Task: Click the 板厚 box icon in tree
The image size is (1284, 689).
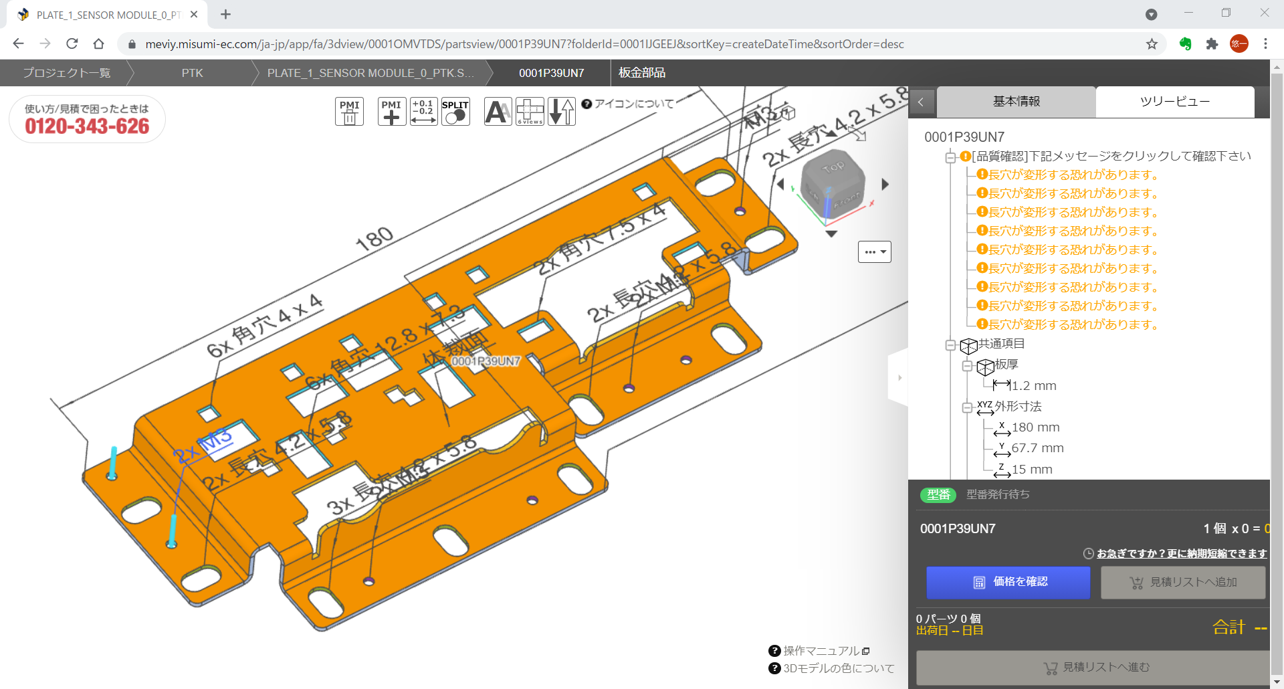Action: point(986,367)
